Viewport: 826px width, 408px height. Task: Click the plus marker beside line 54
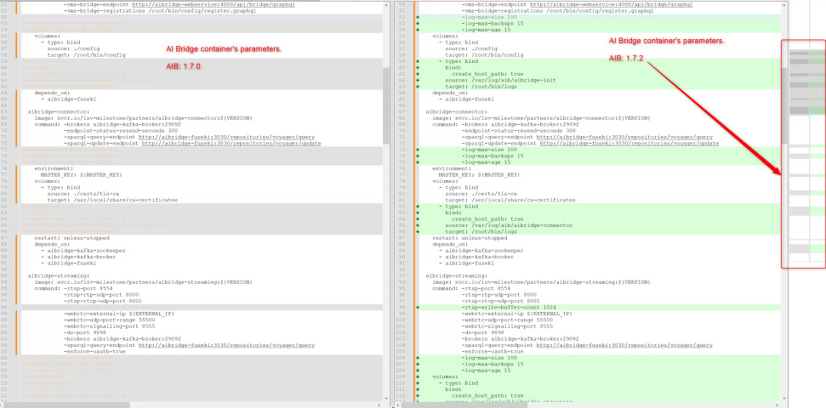click(x=417, y=30)
